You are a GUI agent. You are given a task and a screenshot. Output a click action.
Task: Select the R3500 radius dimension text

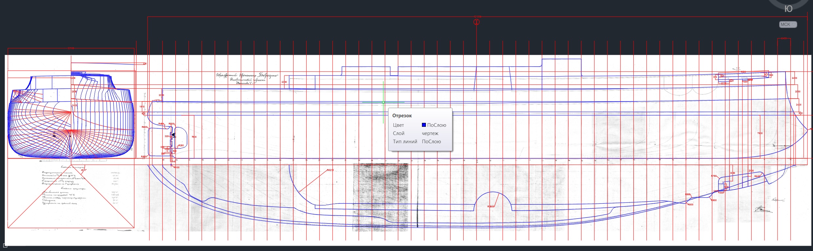(491, 207)
